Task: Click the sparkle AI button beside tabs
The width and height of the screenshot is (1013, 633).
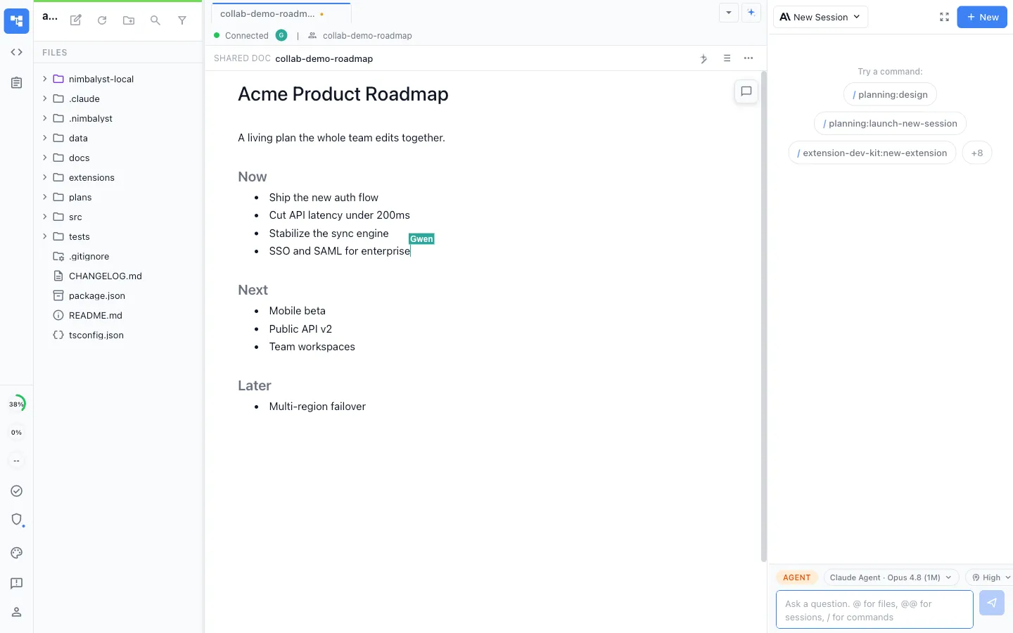Action: point(751,13)
